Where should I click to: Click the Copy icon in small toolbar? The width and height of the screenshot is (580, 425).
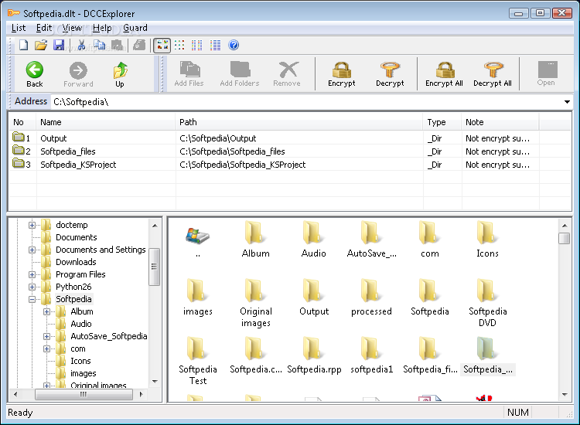point(99,45)
